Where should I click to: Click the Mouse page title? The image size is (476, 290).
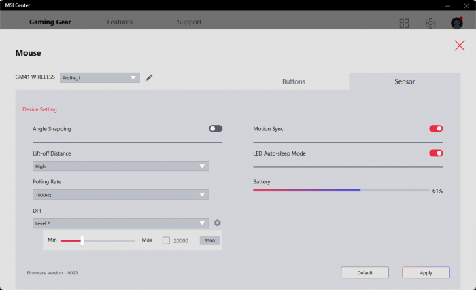tap(29, 53)
